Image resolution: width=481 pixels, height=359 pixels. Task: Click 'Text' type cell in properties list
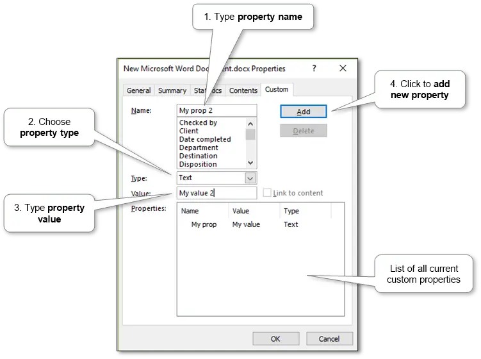(x=291, y=224)
